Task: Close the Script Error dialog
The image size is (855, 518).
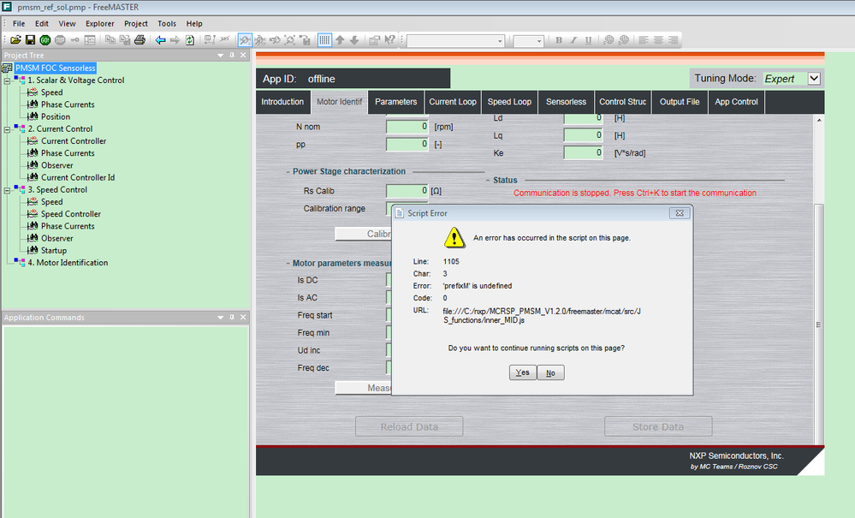Action: (680, 213)
